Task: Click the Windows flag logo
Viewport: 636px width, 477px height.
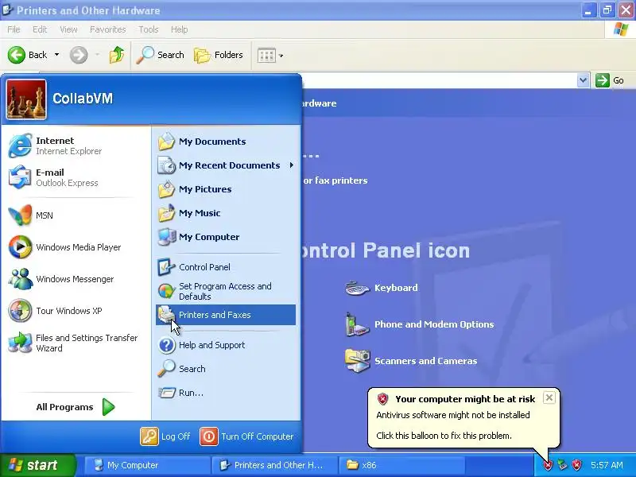Action: pos(621,29)
